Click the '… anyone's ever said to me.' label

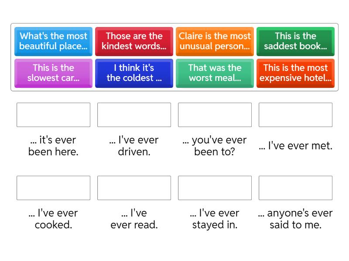click(x=295, y=219)
